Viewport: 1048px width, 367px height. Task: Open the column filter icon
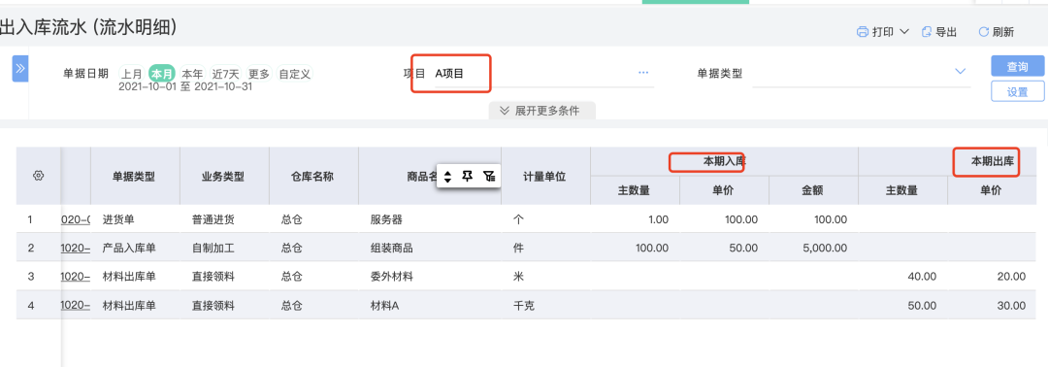pos(489,176)
